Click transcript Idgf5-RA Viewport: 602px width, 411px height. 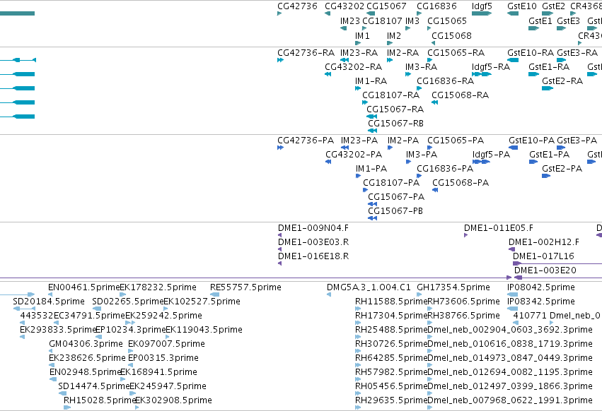[x=491, y=67]
